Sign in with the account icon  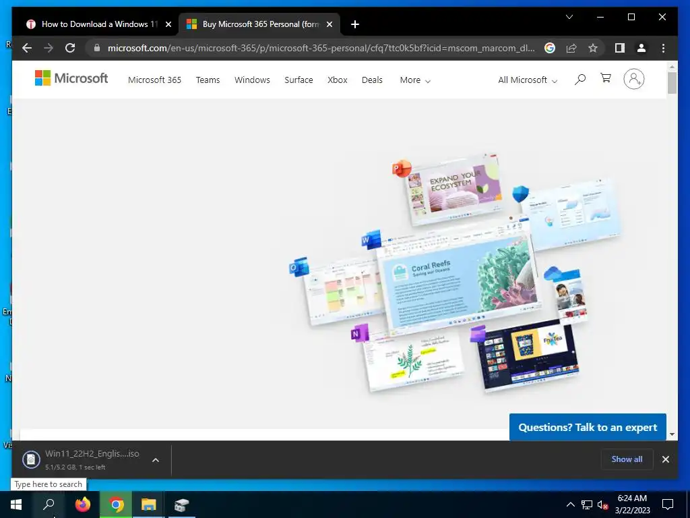click(633, 80)
